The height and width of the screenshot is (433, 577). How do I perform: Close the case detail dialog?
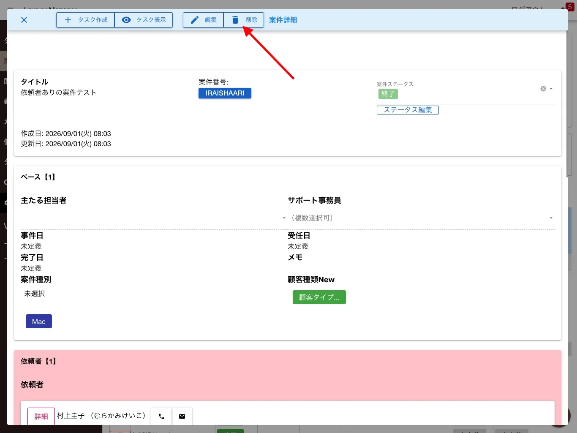click(24, 20)
